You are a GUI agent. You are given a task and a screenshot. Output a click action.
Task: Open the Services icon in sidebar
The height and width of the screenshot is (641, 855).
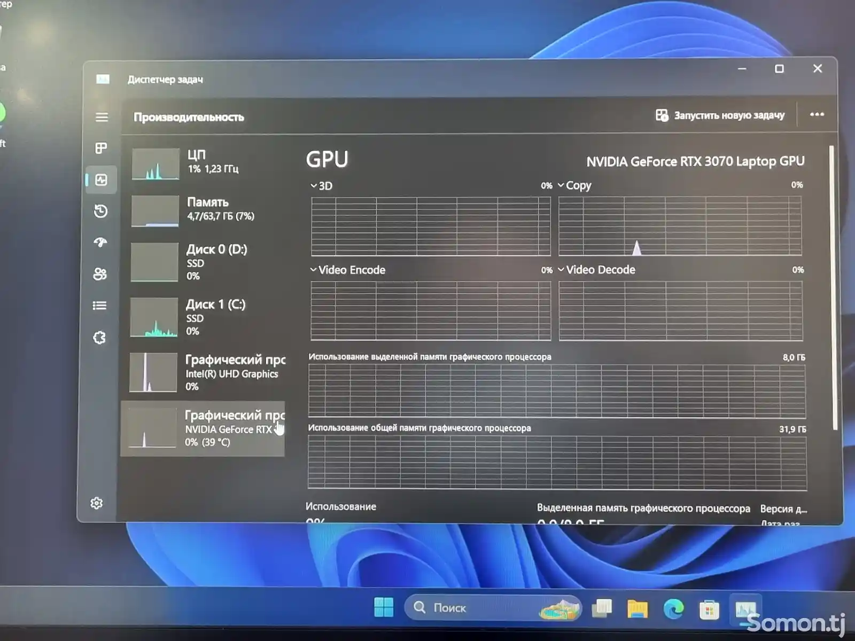[x=99, y=338]
